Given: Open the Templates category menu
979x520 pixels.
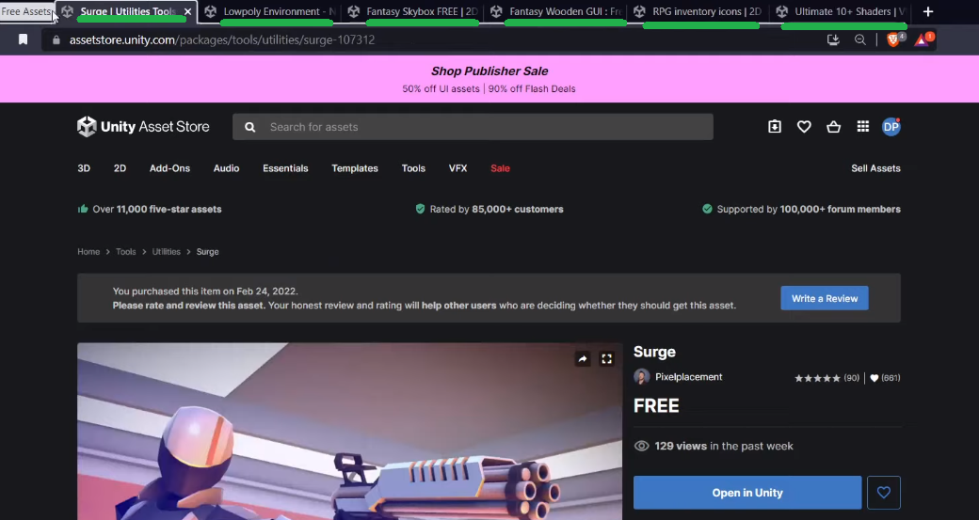Looking at the screenshot, I should tap(355, 168).
